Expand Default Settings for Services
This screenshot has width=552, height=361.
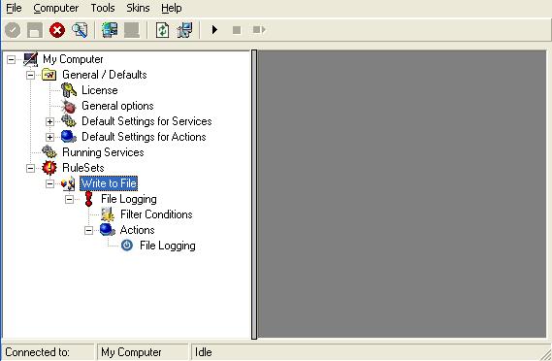(x=50, y=121)
